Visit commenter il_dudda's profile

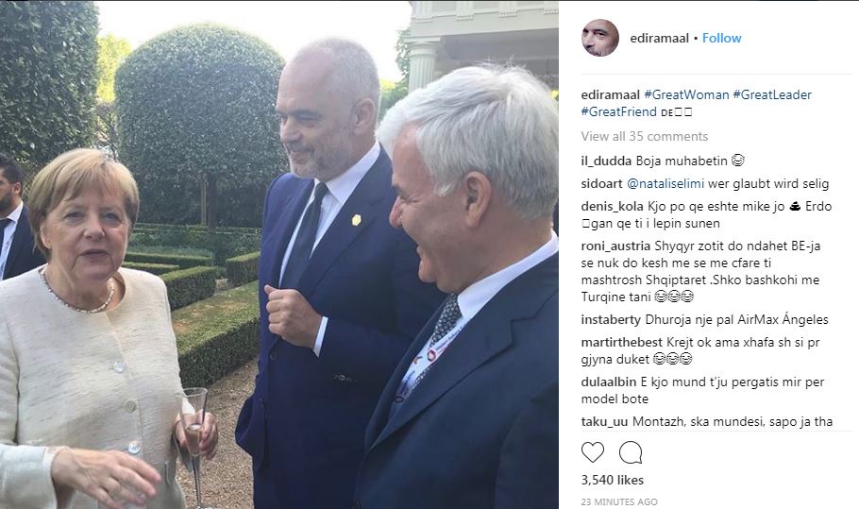pos(606,161)
